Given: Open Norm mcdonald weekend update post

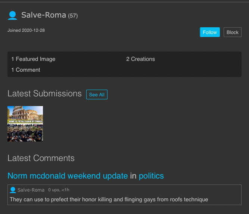Looking at the screenshot, I should pos(68,176).
